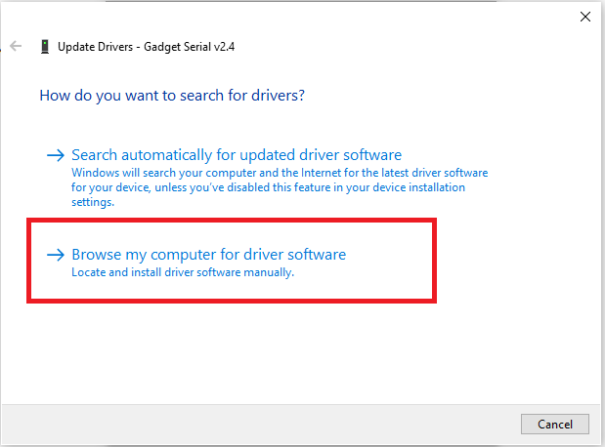
Task: Choose Browse my computer for driver software
Action: click(209, 255)
